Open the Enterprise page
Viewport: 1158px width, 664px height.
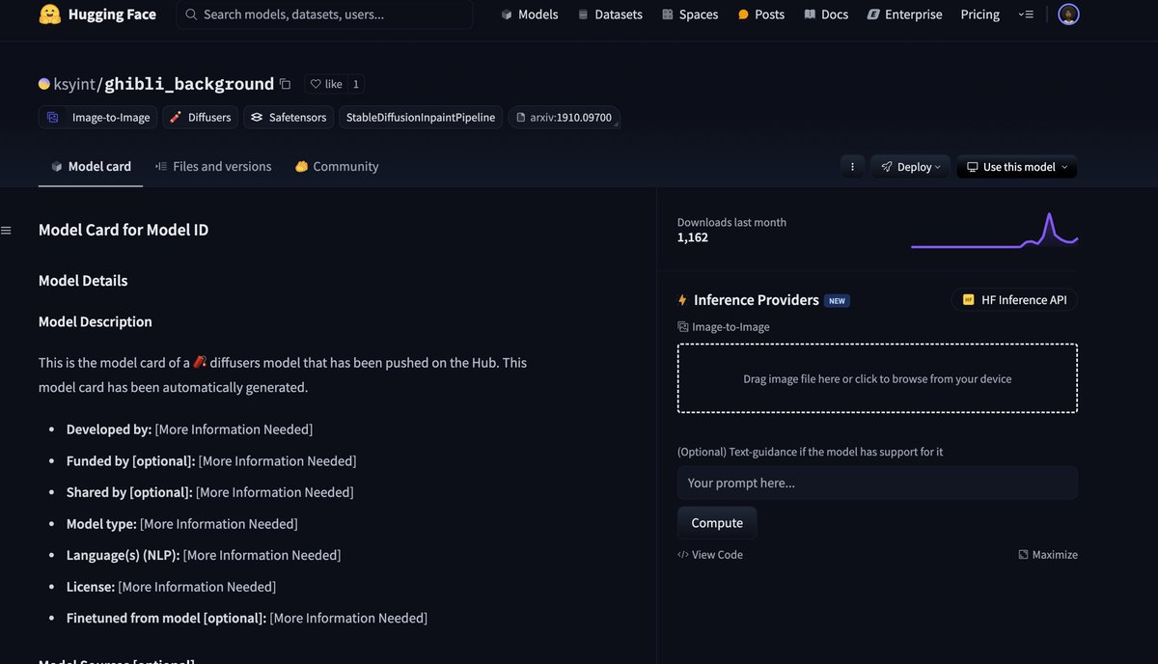click(904, 14)
